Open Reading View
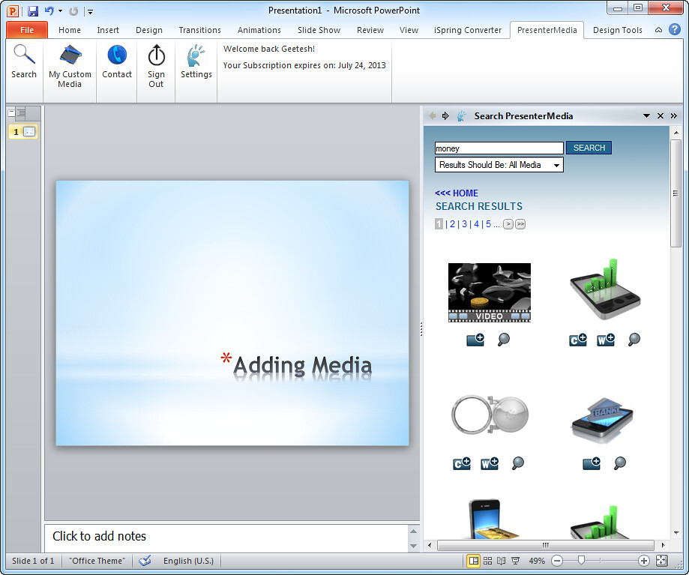This screenshot has height=575, width=689. pos(502,561)
